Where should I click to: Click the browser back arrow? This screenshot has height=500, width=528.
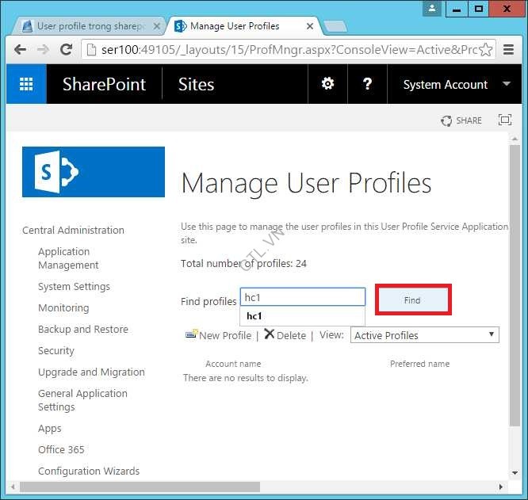coord(20,50)
